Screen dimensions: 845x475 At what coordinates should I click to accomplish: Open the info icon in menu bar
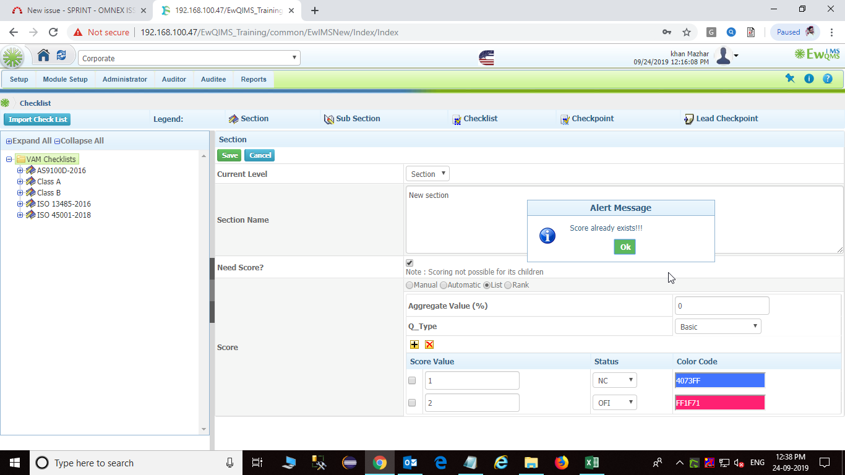[809, 79]
